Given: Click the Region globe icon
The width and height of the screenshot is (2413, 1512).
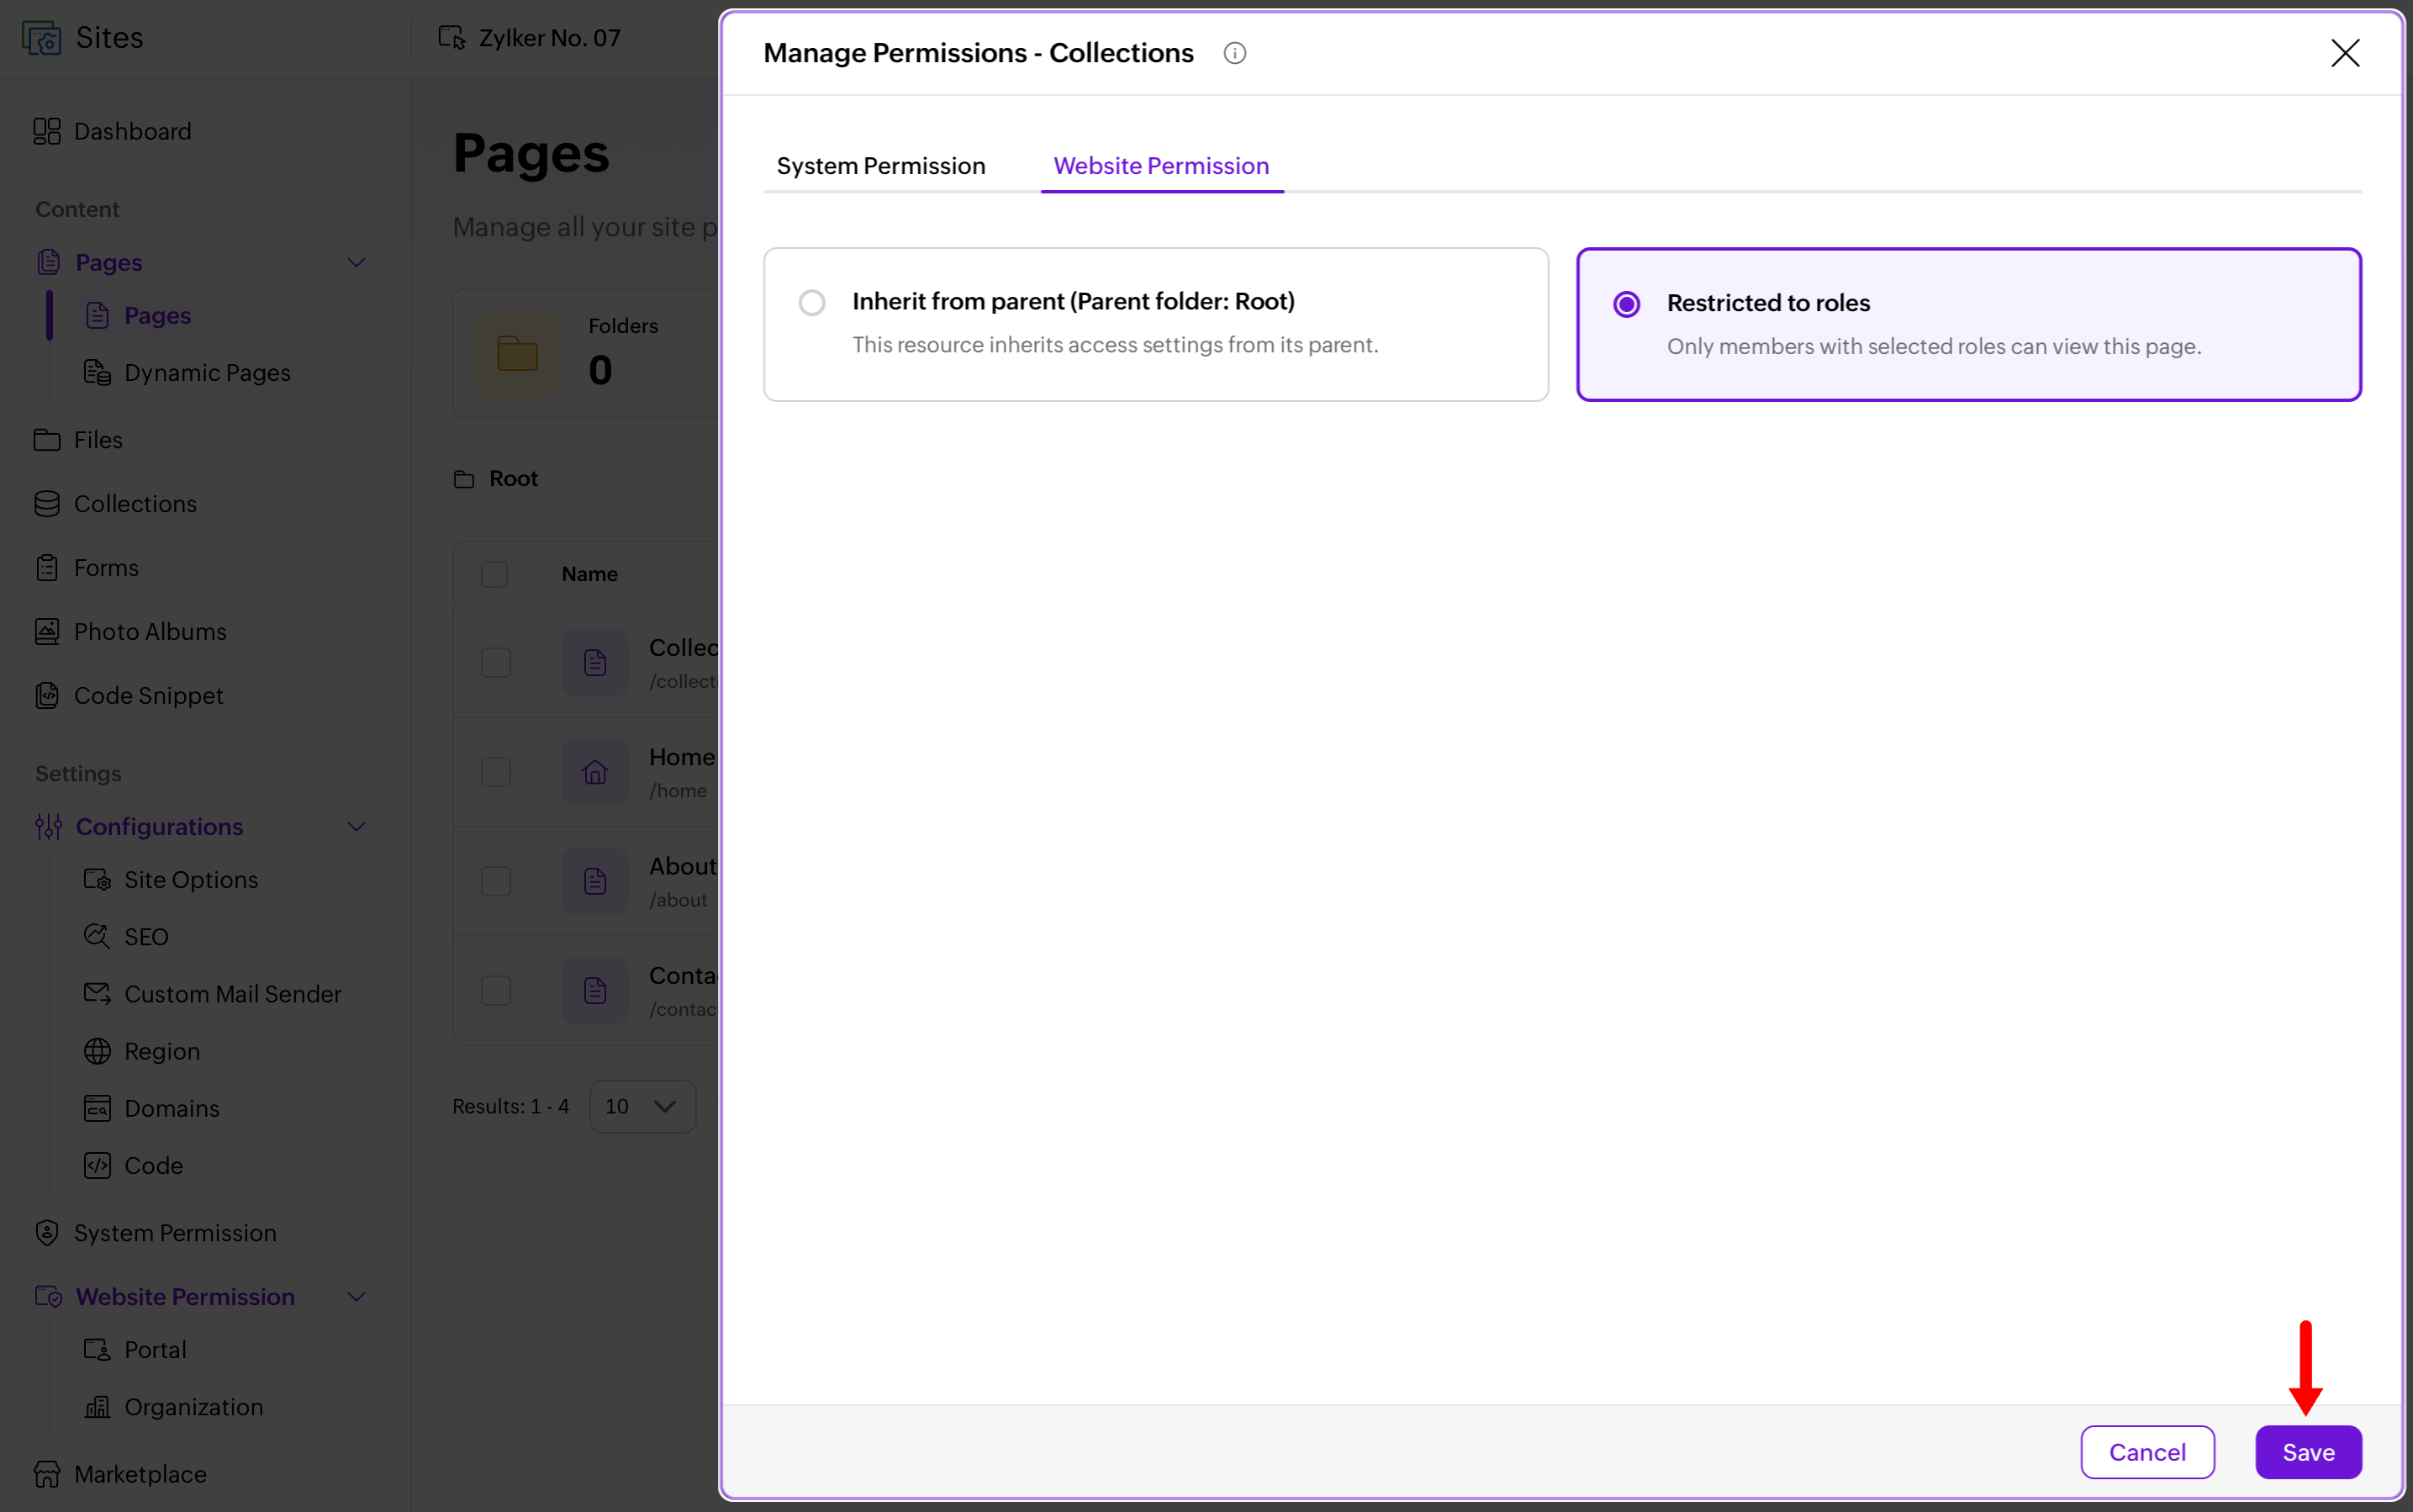Looking at the screenshot, I should click(97, 1051).
